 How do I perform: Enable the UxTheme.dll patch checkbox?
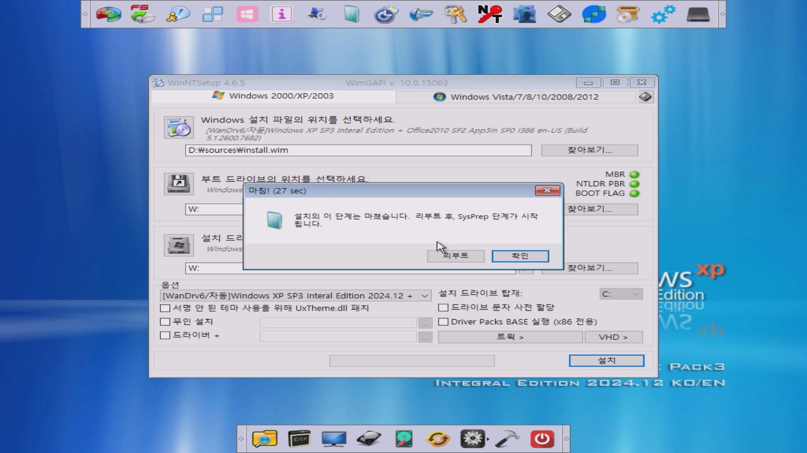point(165,308)
